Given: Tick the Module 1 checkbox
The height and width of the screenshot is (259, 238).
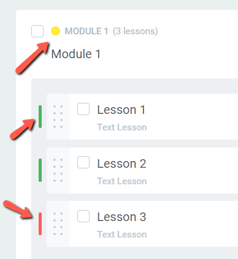Looking at the screenshot, I should point(37,31).
